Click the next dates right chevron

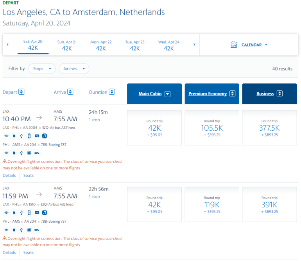tap(194, 45)
